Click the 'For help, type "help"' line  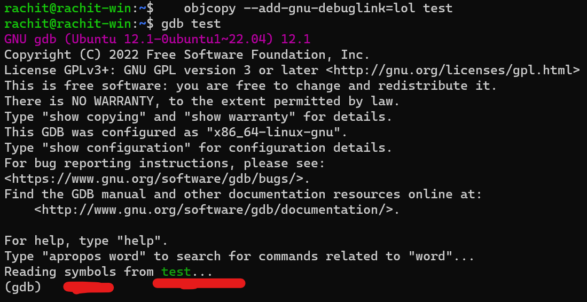(x=86, y=241)
